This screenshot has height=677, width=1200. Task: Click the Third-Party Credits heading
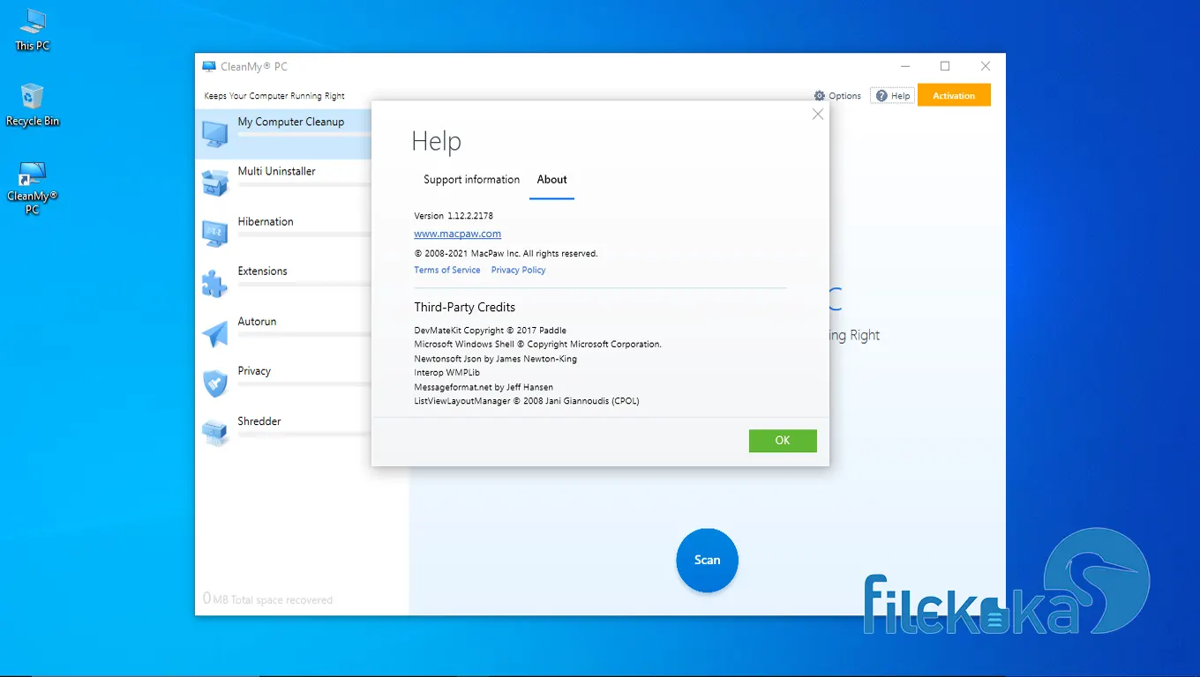(x=465, y=308)
